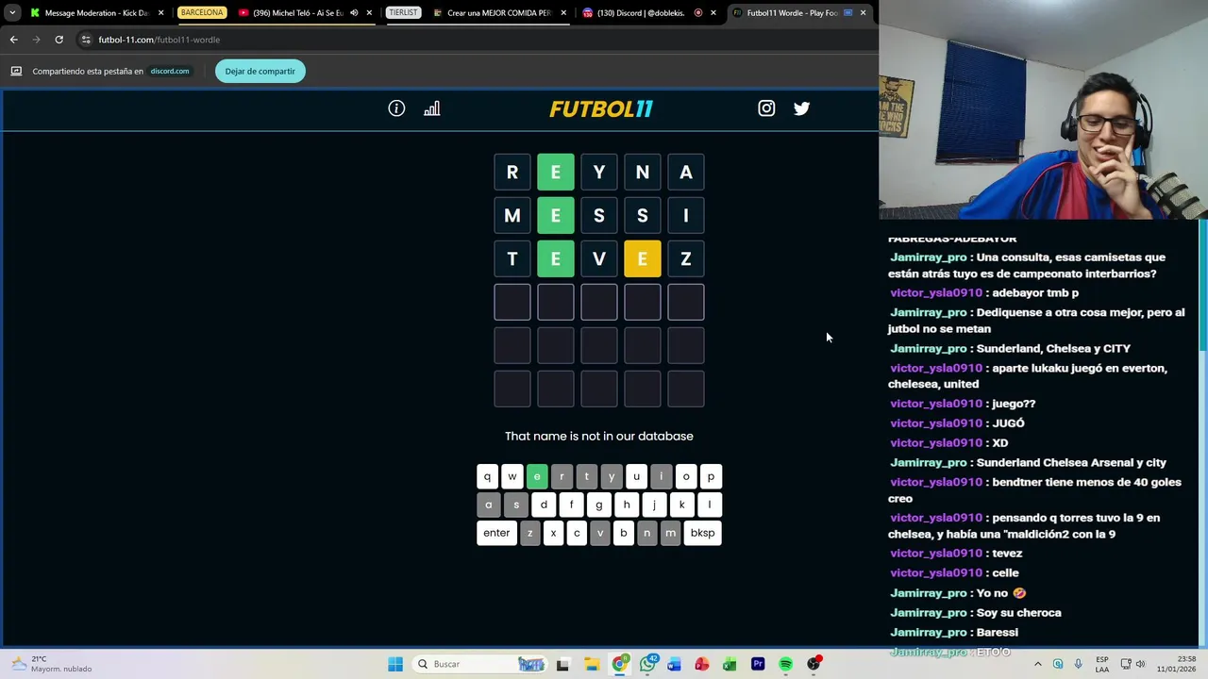Click the Dejar de compartir button
Screen dimensions: 1208x679
point(260,71)
